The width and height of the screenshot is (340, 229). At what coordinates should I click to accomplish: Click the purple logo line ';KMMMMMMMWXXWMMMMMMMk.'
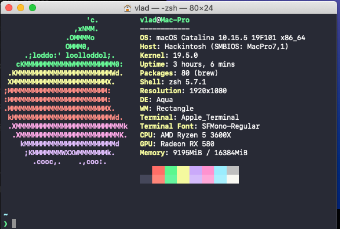tap(70, 153)
